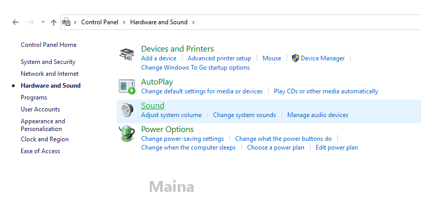The width and height of the screenshot is (434, 213).
Task: Open Devices and Printers heading
Action: [x=177, y=49]
